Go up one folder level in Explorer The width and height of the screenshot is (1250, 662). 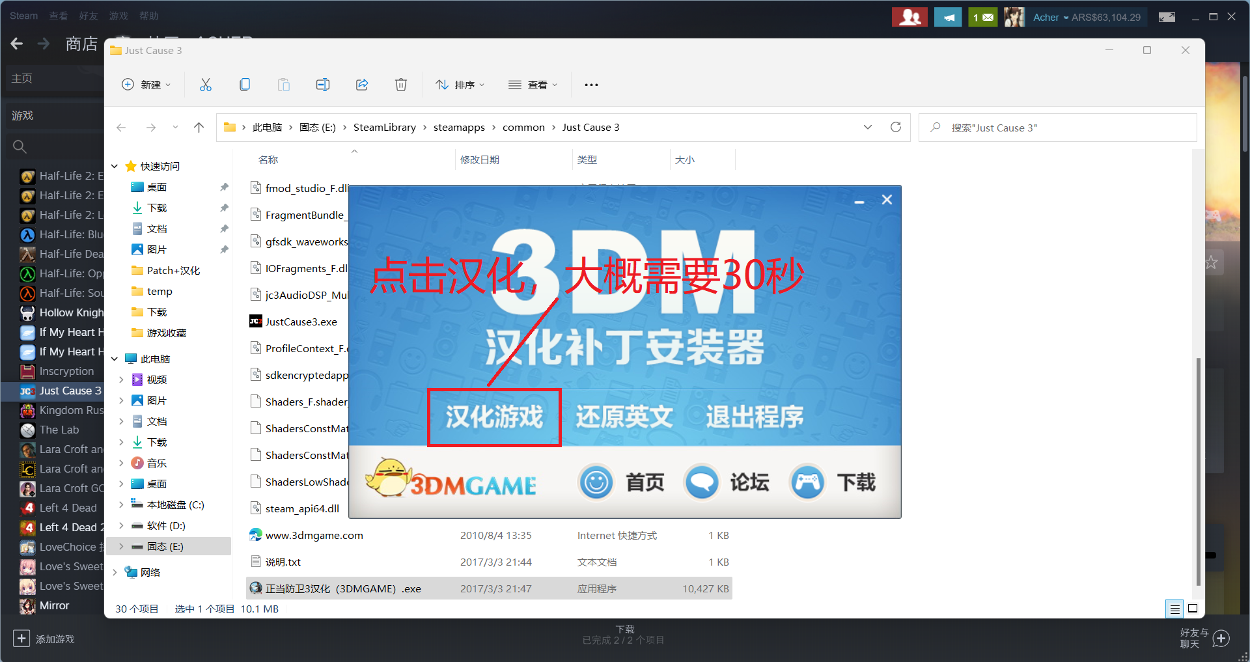(x=199, y=128)
